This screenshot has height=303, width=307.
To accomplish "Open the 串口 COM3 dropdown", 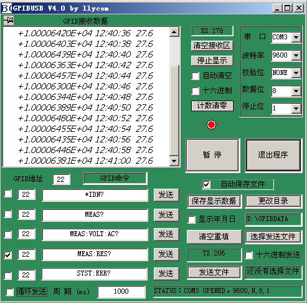I will tap(296, 37).
